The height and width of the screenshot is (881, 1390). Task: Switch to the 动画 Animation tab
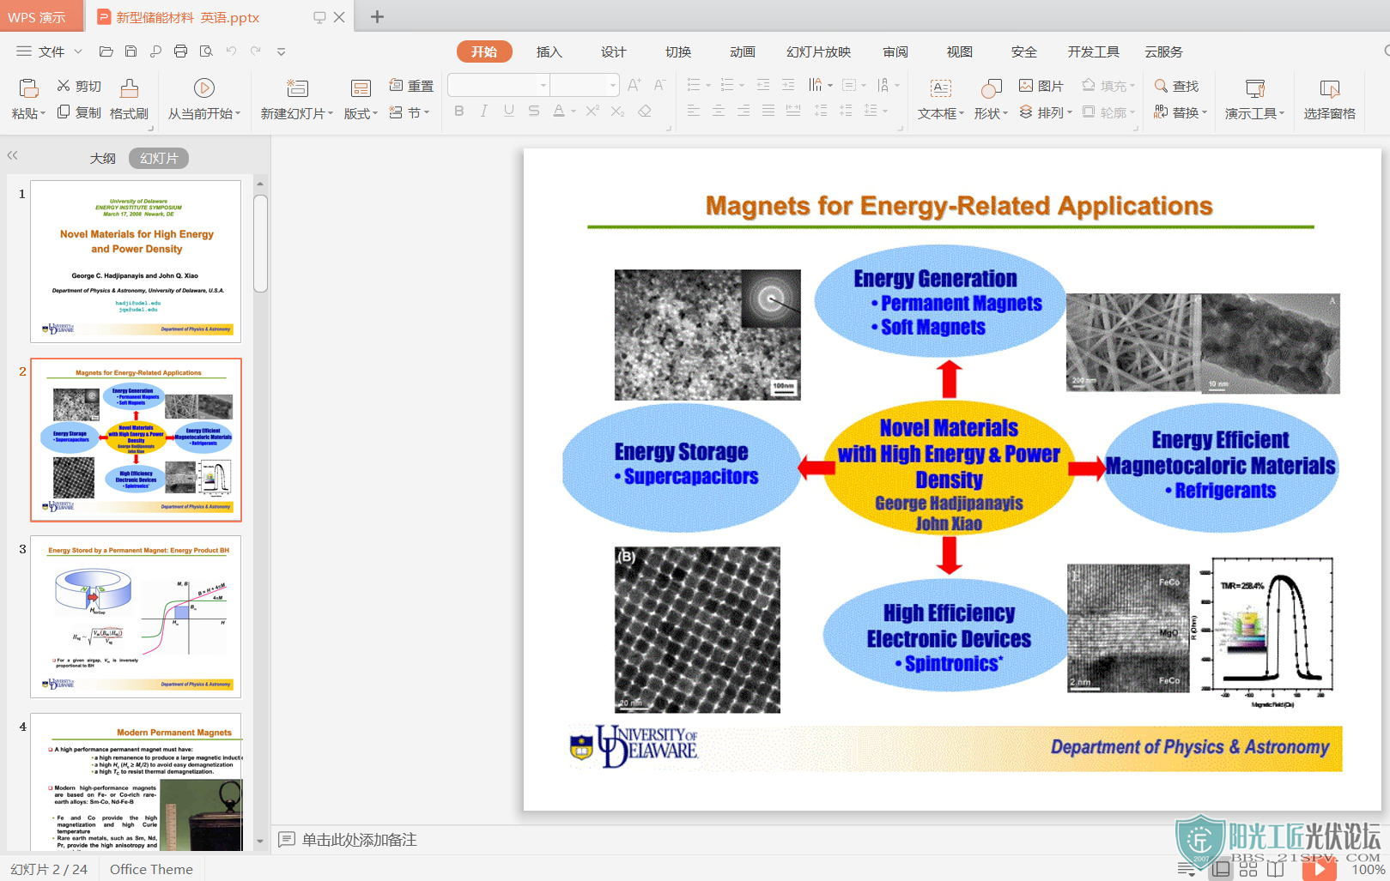pyautogui.click(x=742, y=51)
